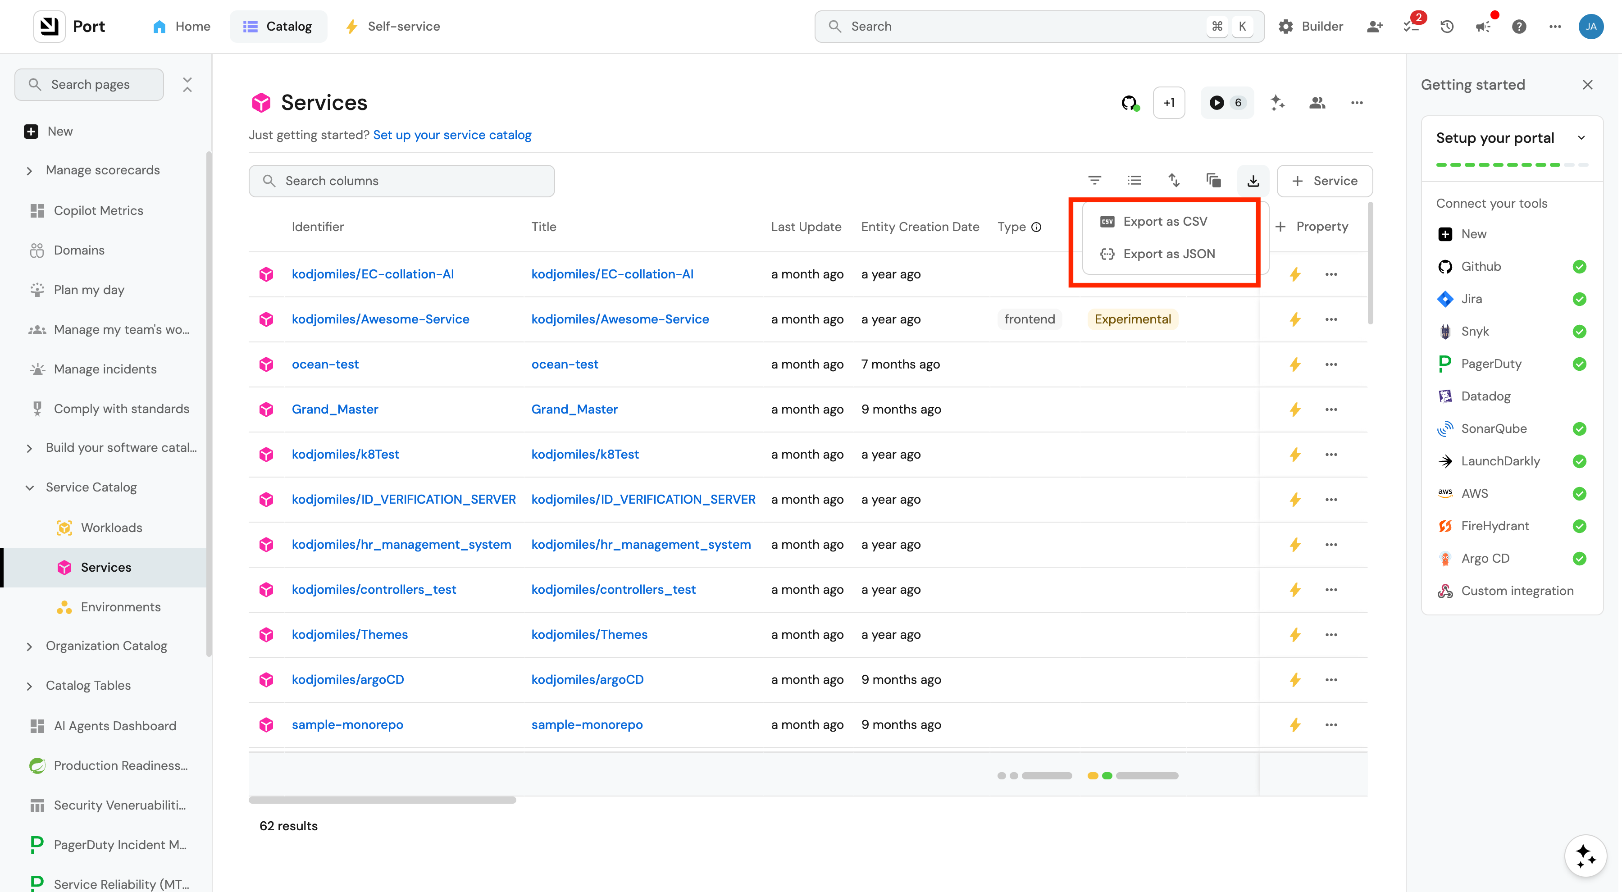Open the GitHub integration icon in page header

(1130, 103)
